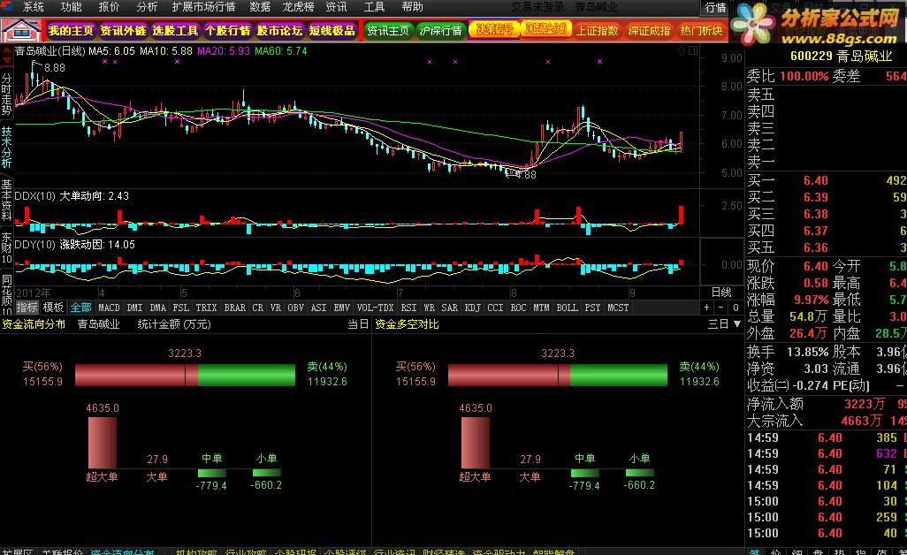
Task: Click the red up arrow beside the chart title
Action: pyautogui.click(x=6, y=50)
